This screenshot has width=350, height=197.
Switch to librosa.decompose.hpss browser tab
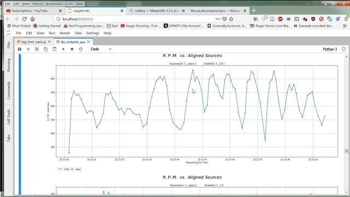(x=215, y=11)
